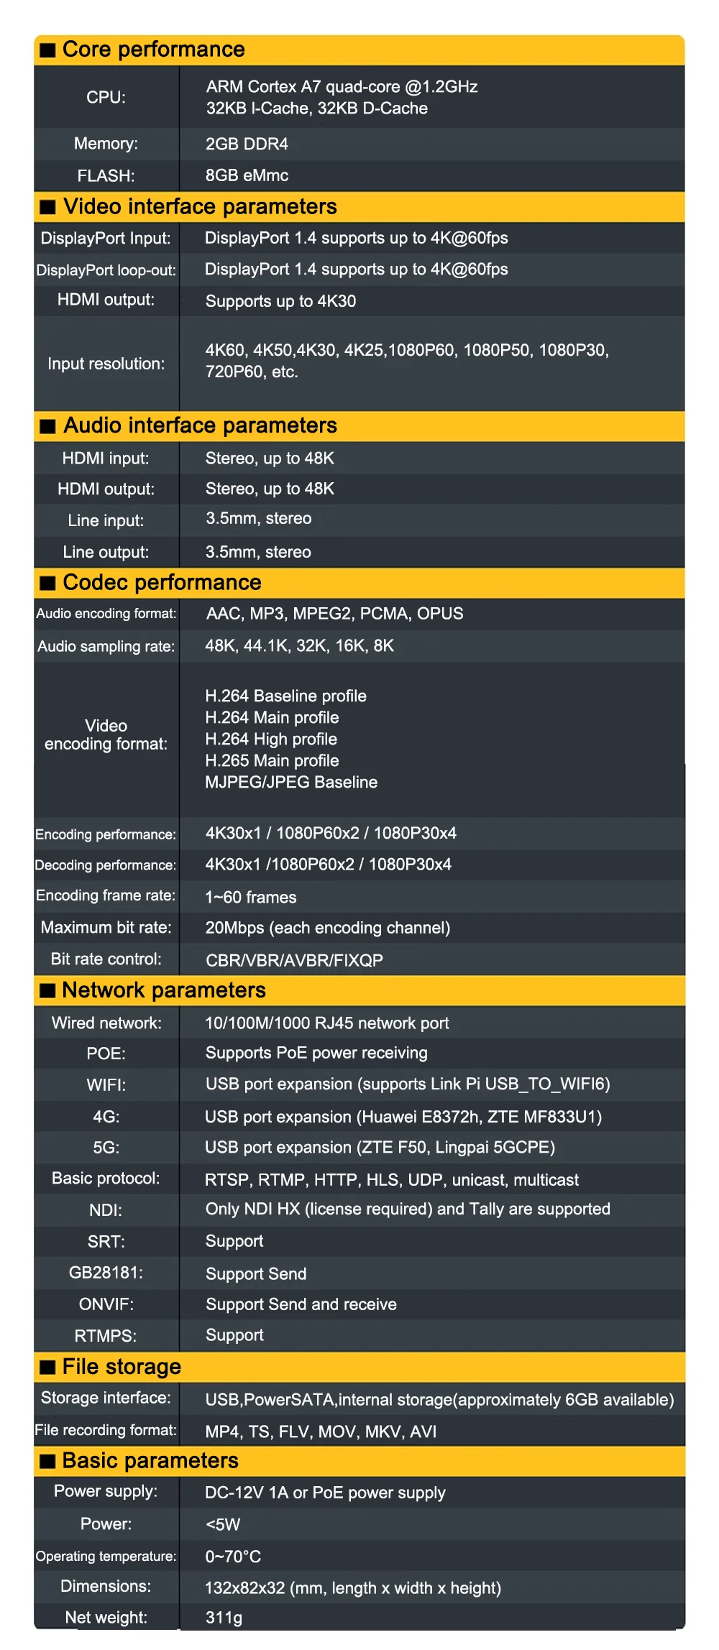
Task: Click the square marker before Codec performance
Action: 47,583
